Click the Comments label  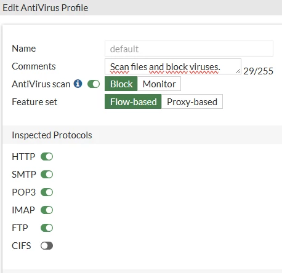34,66
